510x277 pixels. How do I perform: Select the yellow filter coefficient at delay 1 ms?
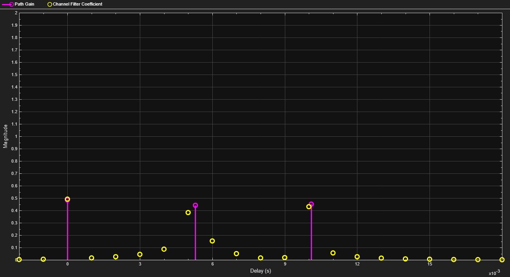(92, 258)
